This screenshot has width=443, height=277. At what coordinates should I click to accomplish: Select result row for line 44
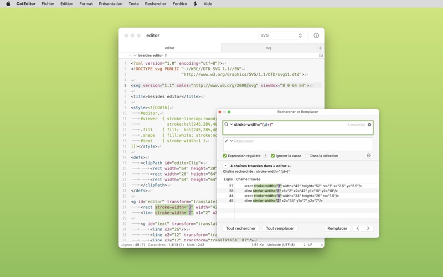[x=298, y=196]
